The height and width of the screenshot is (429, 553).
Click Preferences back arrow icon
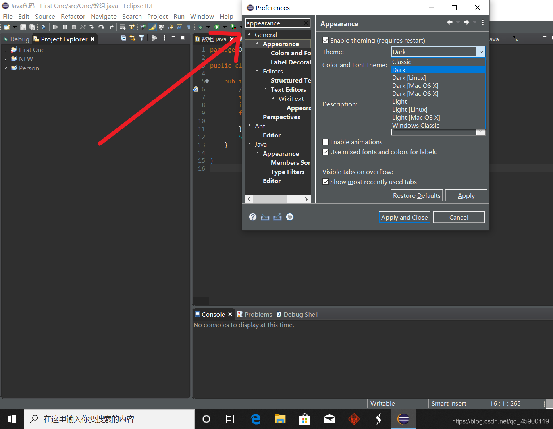(450, 22)
